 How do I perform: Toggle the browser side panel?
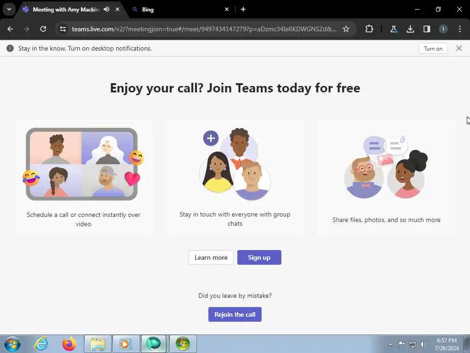426,29
